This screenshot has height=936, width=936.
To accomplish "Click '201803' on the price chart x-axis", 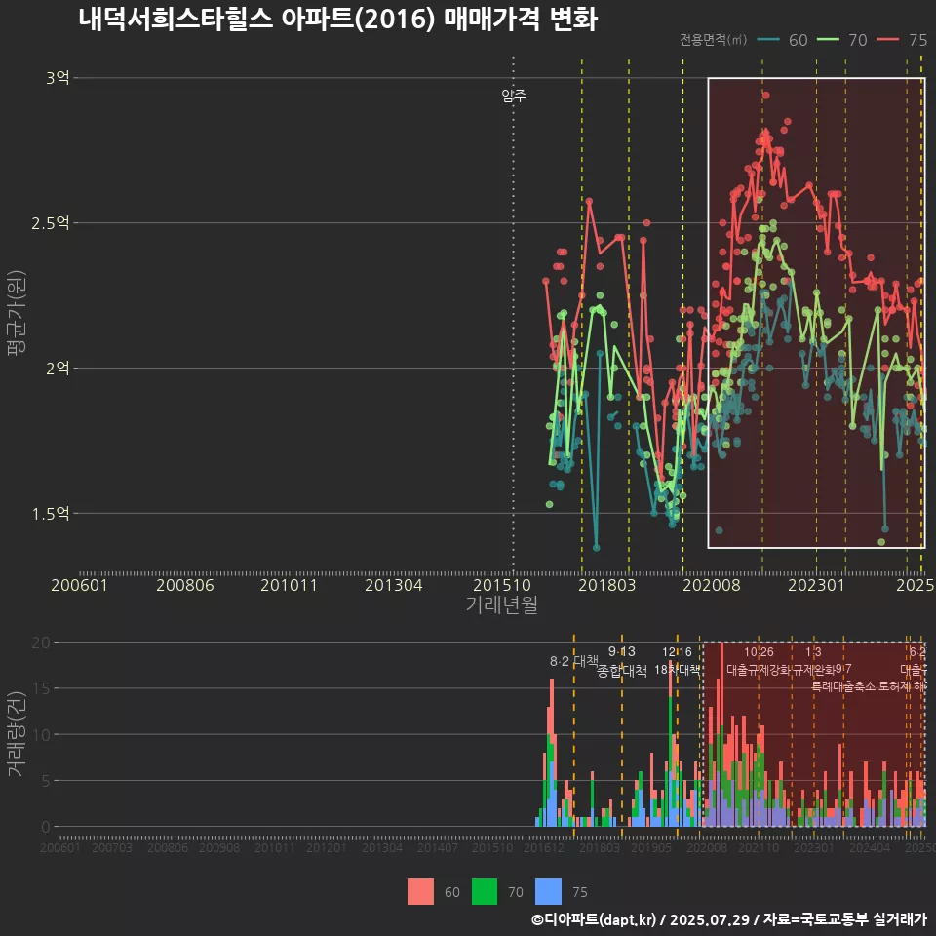I will [x=607, y=585].
